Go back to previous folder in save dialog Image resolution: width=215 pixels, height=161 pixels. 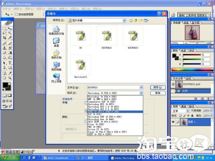131,21
